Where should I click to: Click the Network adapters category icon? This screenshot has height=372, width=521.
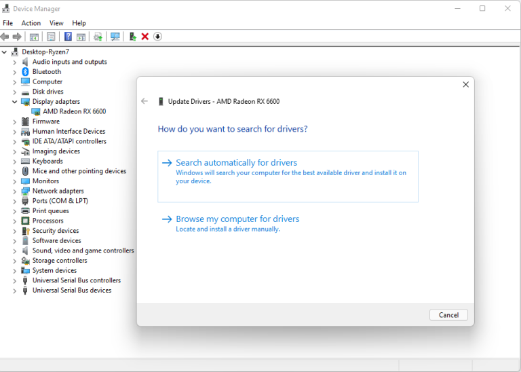pyautogui.click(x=25, y=191)
